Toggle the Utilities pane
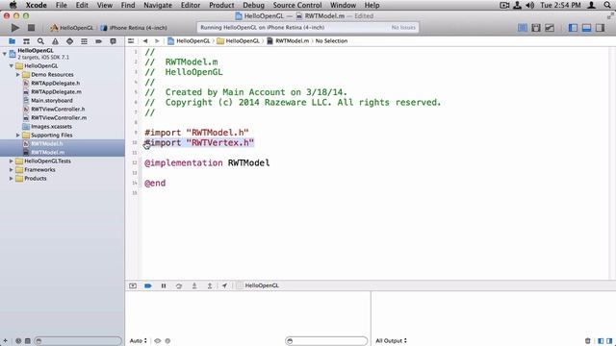 [x=600, y=28]
